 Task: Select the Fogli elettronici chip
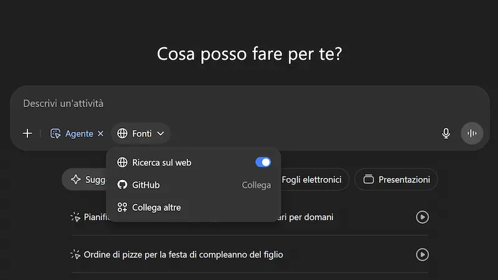point(313,179)
